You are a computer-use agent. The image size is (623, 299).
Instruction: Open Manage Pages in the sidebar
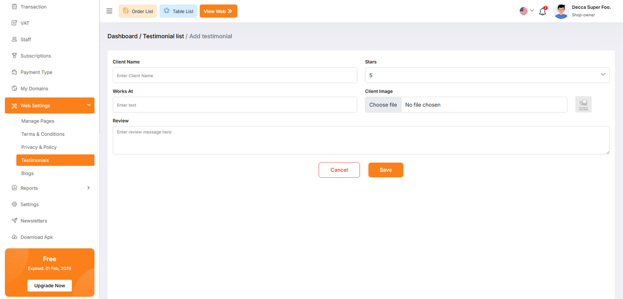pos(38,121)
